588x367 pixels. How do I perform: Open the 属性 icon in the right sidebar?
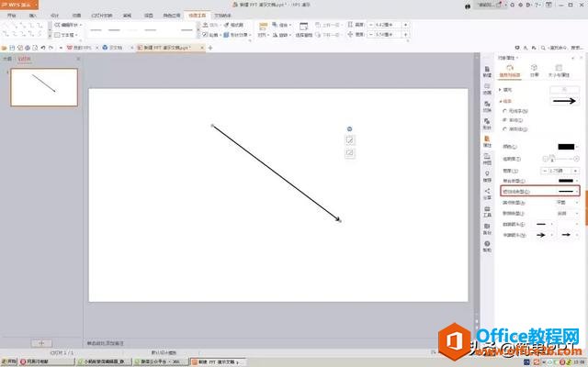click(x=487, y=141)
